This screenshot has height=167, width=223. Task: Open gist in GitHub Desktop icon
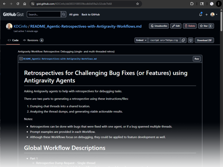click(190, 40)
